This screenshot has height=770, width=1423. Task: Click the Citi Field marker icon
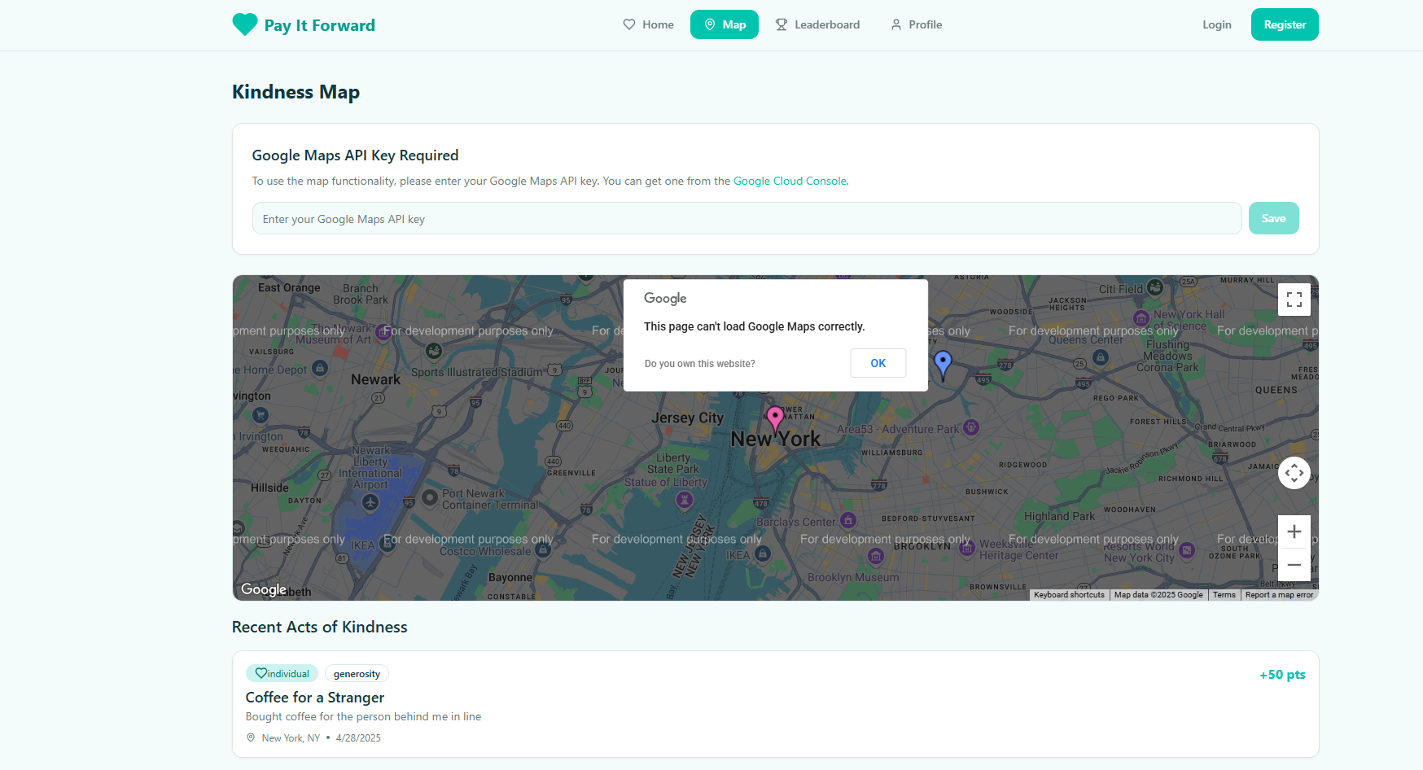click(x=1155, y=287)
